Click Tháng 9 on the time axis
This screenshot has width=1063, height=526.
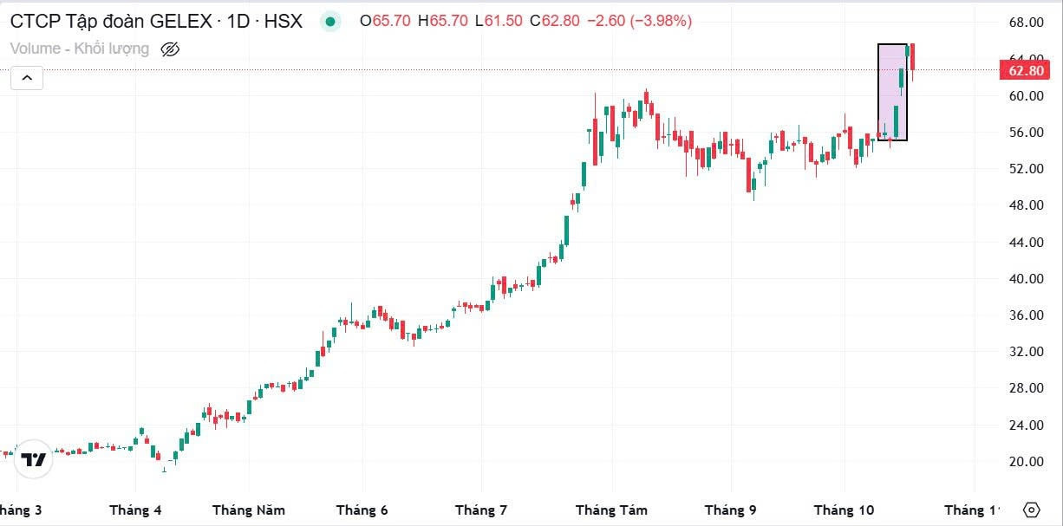[730, 510]
